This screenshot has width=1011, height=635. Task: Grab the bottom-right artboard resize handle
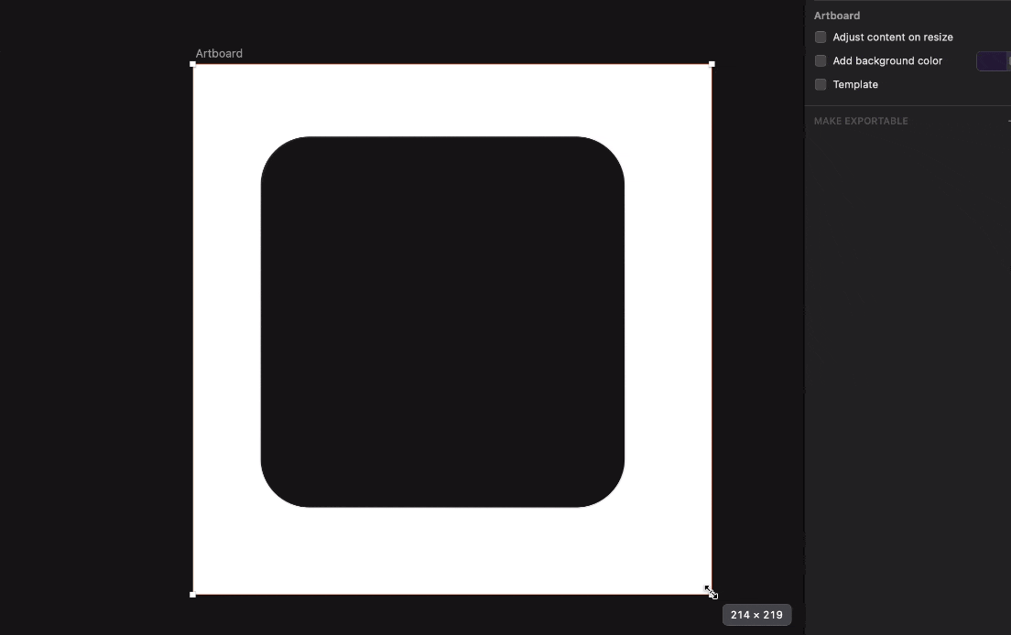pos(712,593)
